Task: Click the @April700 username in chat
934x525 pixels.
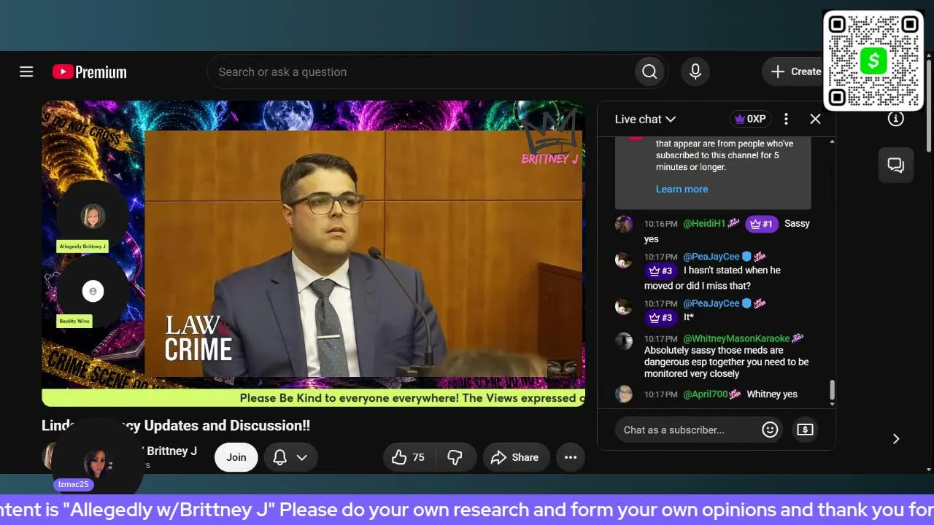Action: tap(705, 394)
